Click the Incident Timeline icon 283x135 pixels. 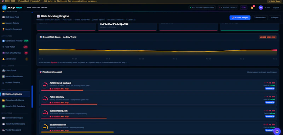(x=4, y=83)
